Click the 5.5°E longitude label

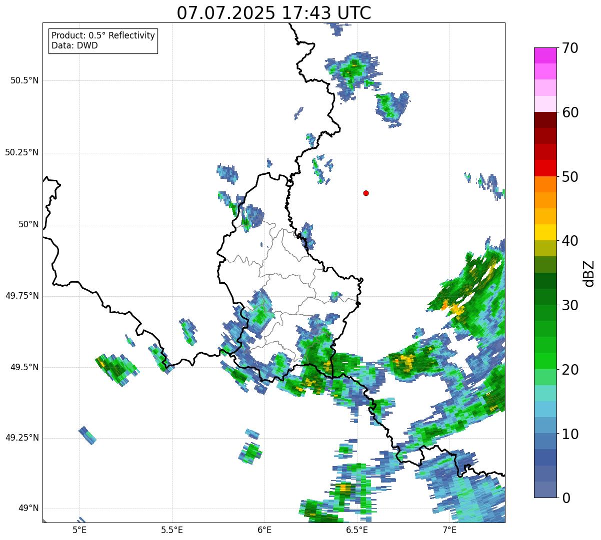tap(172, 530)
